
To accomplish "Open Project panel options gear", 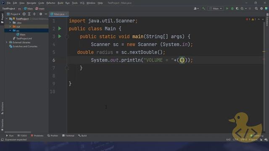I will [41, 14].
